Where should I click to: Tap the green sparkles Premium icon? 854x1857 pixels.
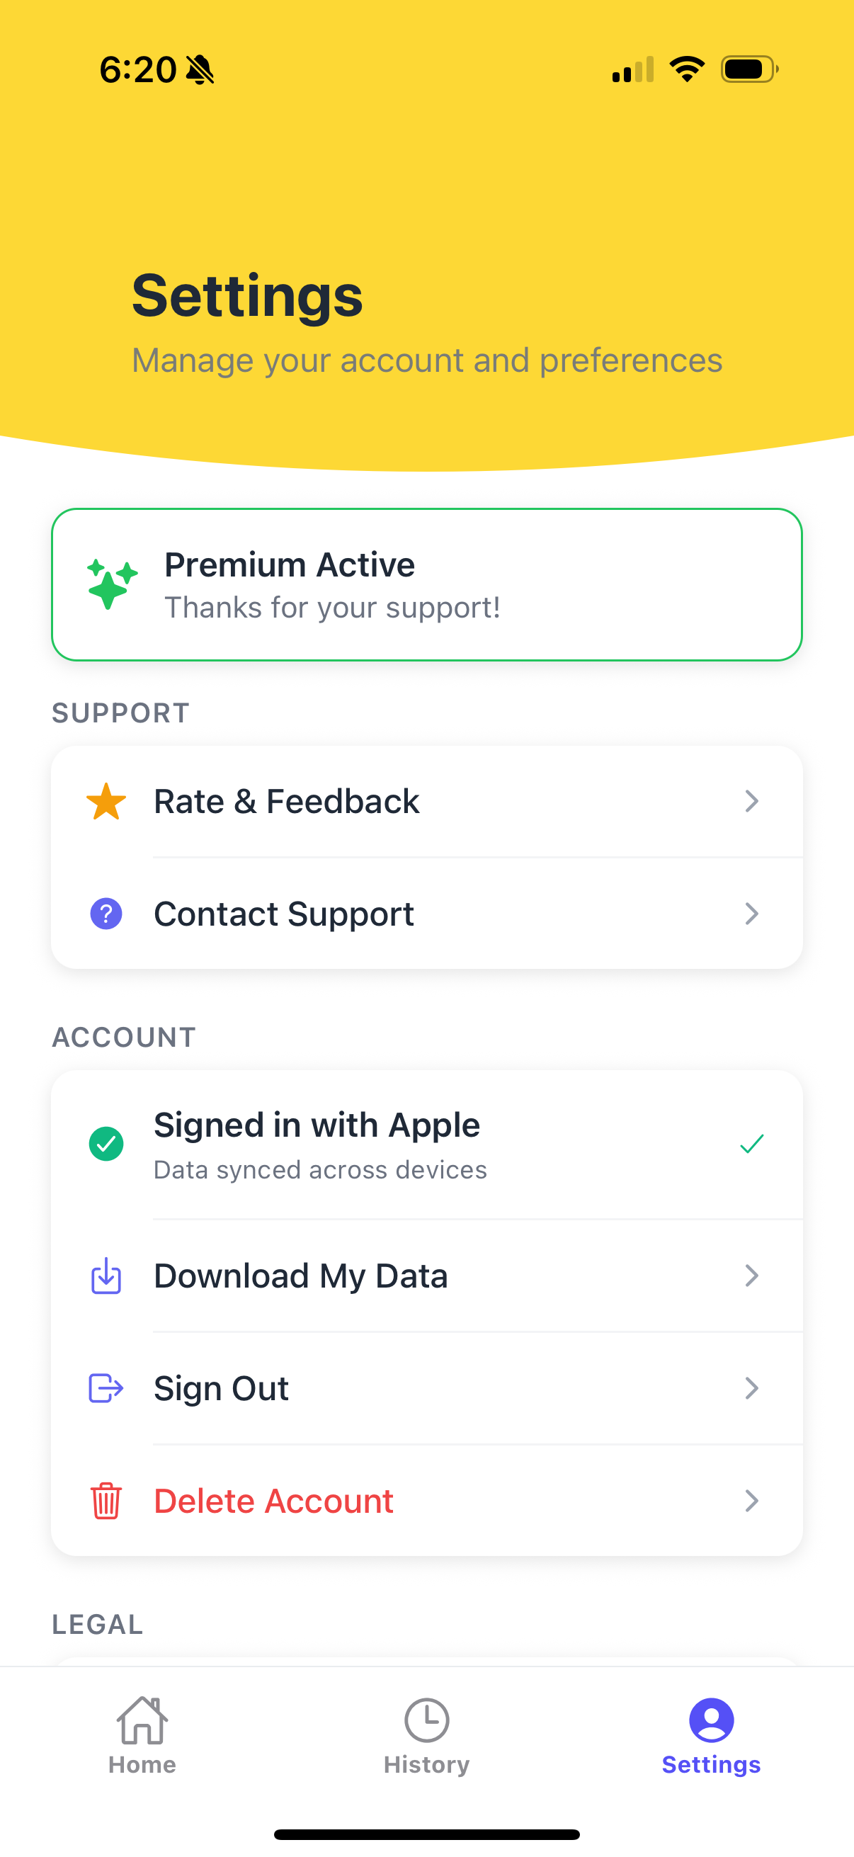pyautogui.click(x=112, y=584)
